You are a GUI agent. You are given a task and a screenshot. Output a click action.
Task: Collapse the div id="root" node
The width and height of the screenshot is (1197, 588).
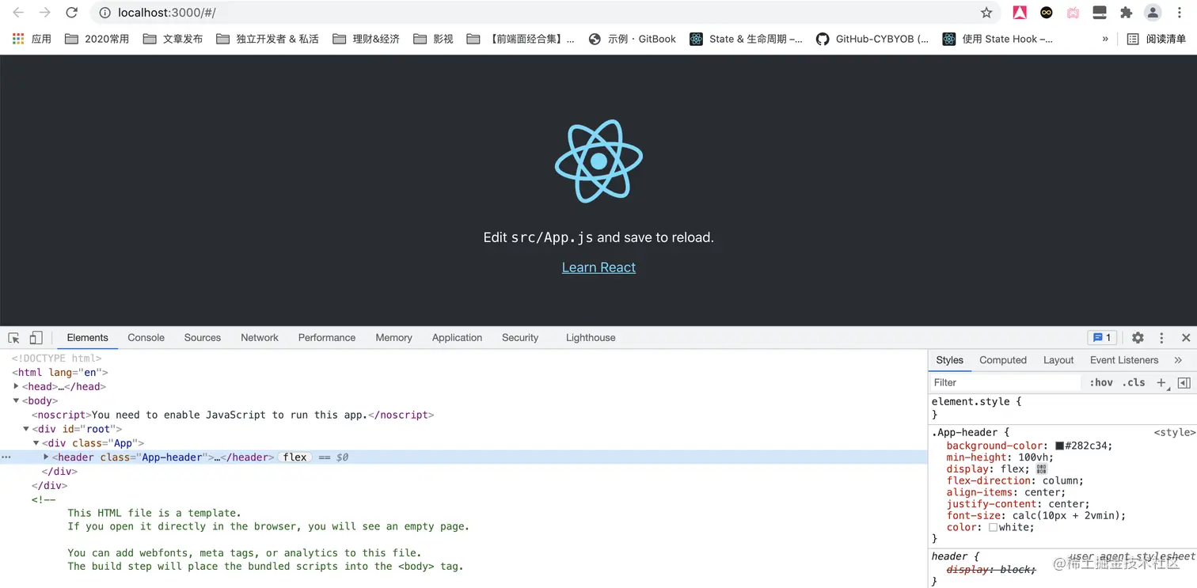(x=26, y=430)
